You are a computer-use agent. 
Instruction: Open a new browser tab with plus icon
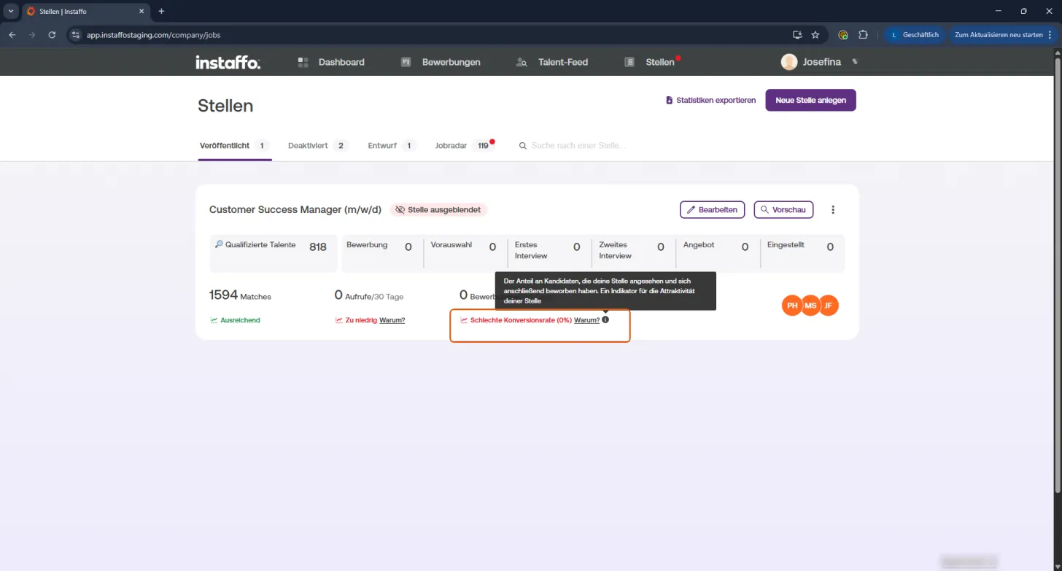[x=161, y=11]
